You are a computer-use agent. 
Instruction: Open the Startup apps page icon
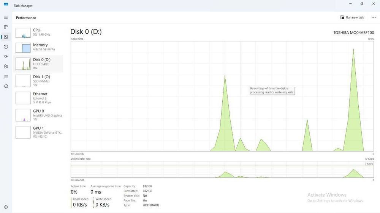[x=6, y=56]
